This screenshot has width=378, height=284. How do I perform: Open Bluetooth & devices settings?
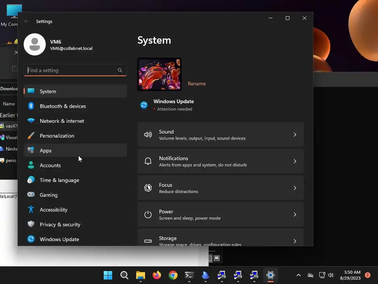pyautogui.click(x=75, y=106)
